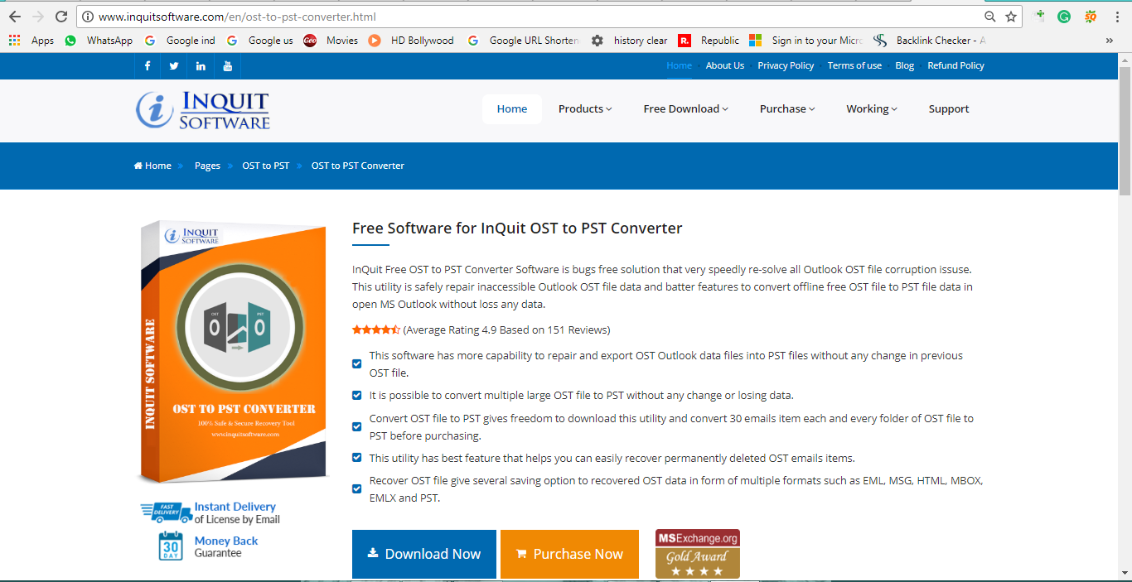Expand the Working dropdown menu

(x=872, y=109)
